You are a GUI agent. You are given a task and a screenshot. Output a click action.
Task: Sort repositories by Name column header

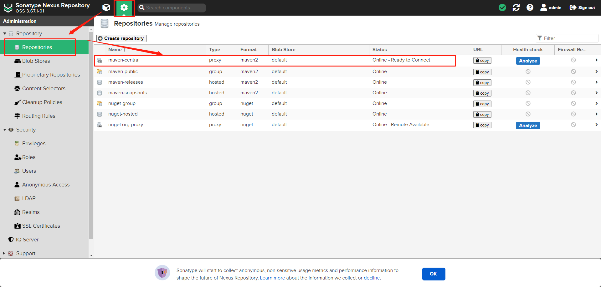tap(115, 50)
